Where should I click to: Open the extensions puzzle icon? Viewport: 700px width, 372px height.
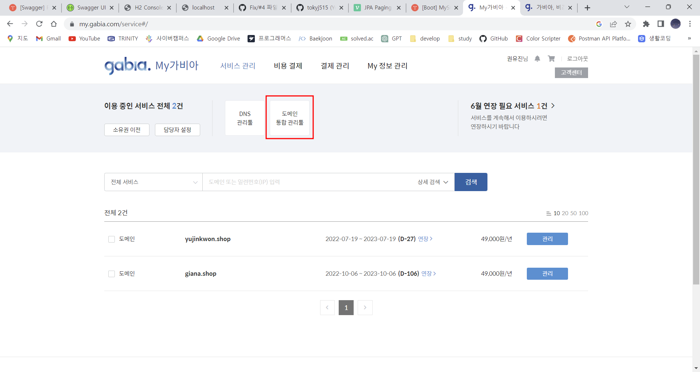[646, 24]
